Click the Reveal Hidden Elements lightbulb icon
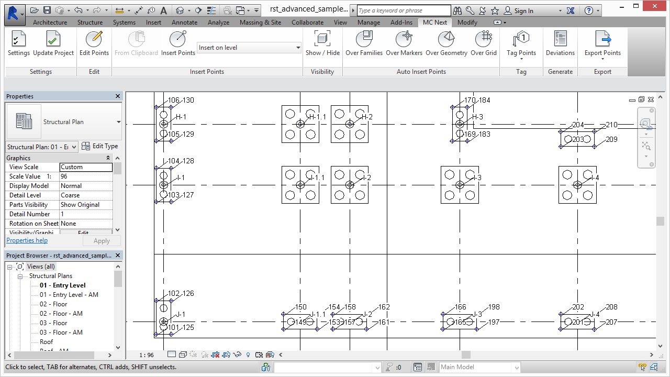Viewport: 670px width, 377px height. pyautogui.click(x=248, y=354)
